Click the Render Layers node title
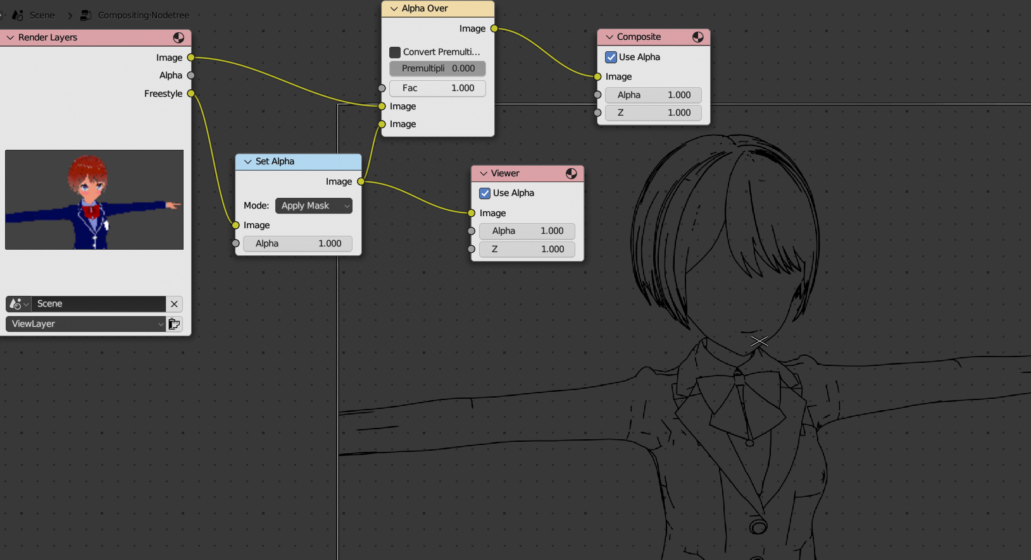 coord(47,37)
